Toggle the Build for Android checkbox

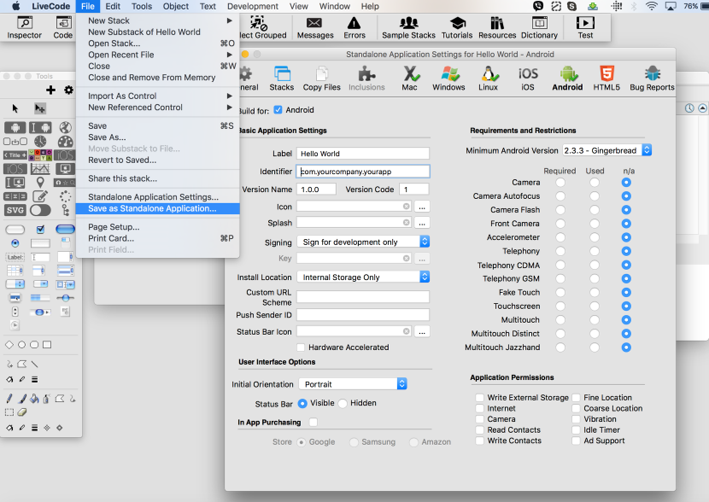[x=278, y=110]
